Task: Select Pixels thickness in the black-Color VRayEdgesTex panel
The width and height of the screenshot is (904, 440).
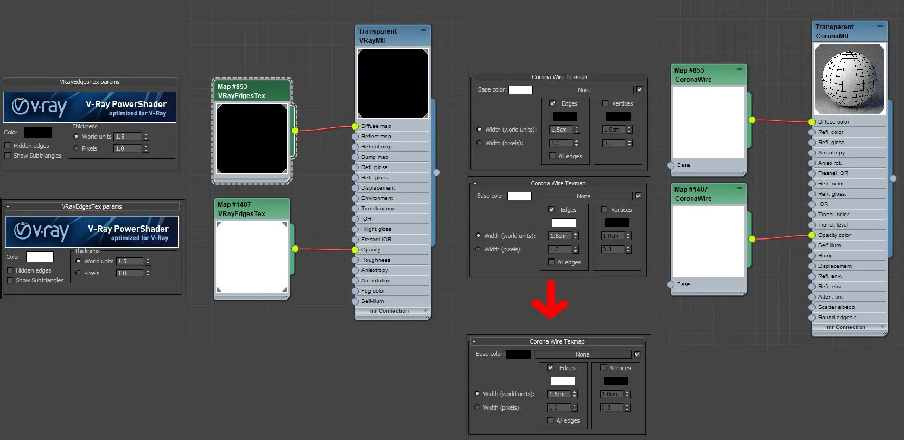Action: tap(76, 148)
